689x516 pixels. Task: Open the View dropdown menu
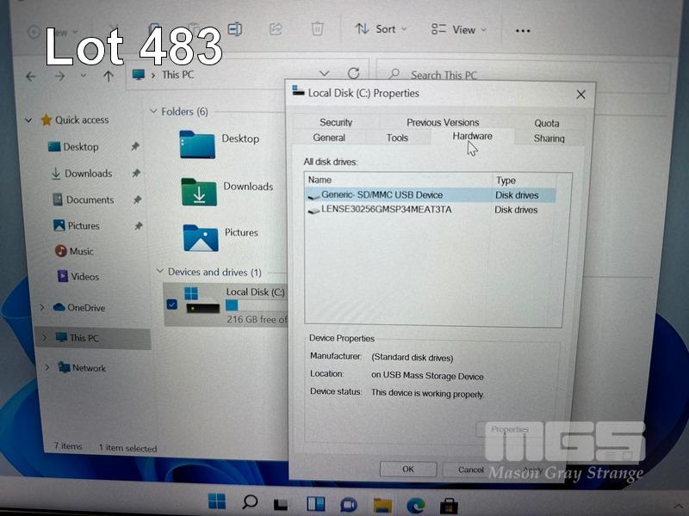click(x=458, y=29)
